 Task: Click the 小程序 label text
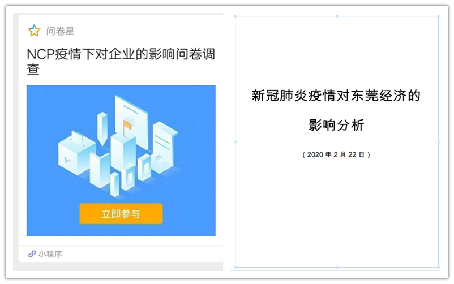(50, 254)
